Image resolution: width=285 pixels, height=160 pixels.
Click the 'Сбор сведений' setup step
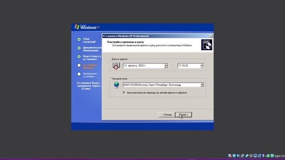pyautogui.click(x=89, y=40)
